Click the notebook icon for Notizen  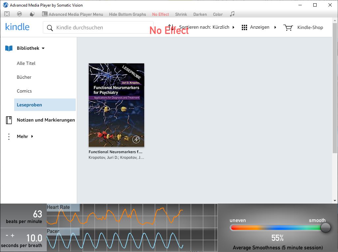tap(9, 120)
